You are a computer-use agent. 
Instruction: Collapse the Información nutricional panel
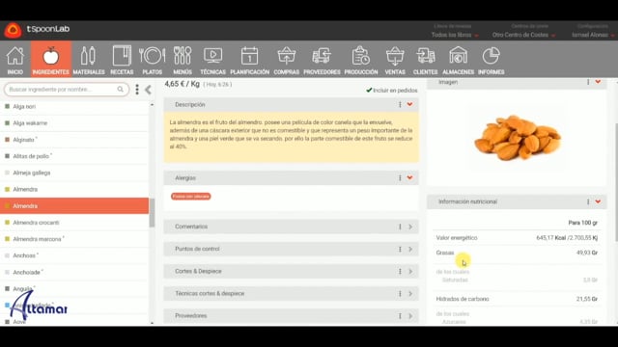(x=598, y=201)
